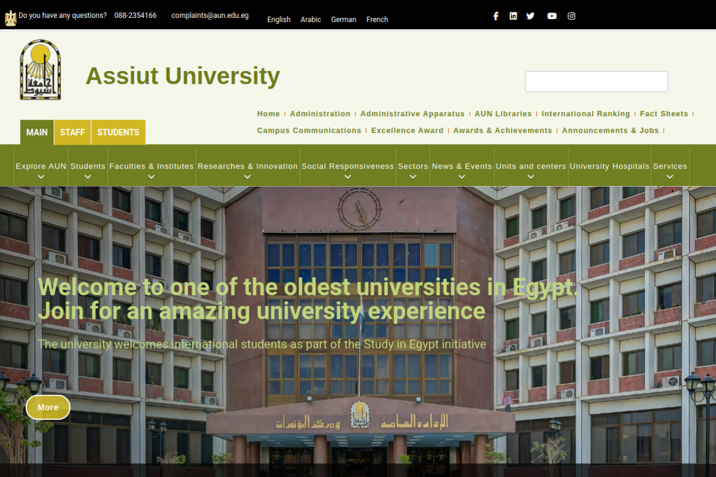
Task: Open the International Ranking link
Action: pos(585,114)
